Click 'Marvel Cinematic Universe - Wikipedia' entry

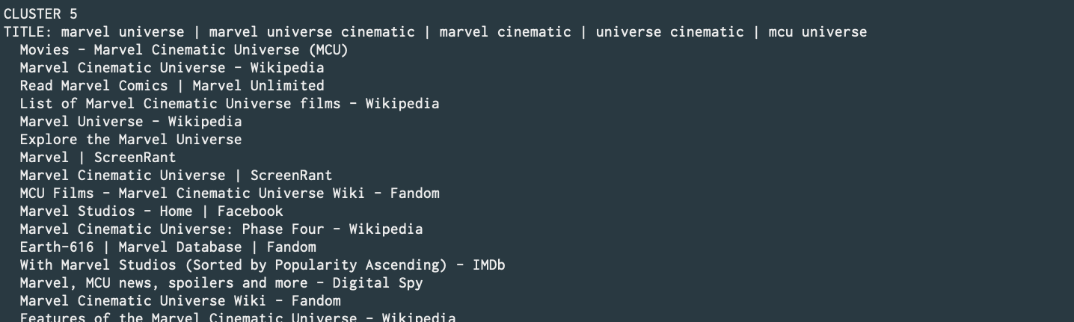pyautogui.click(x=172, y=68)
